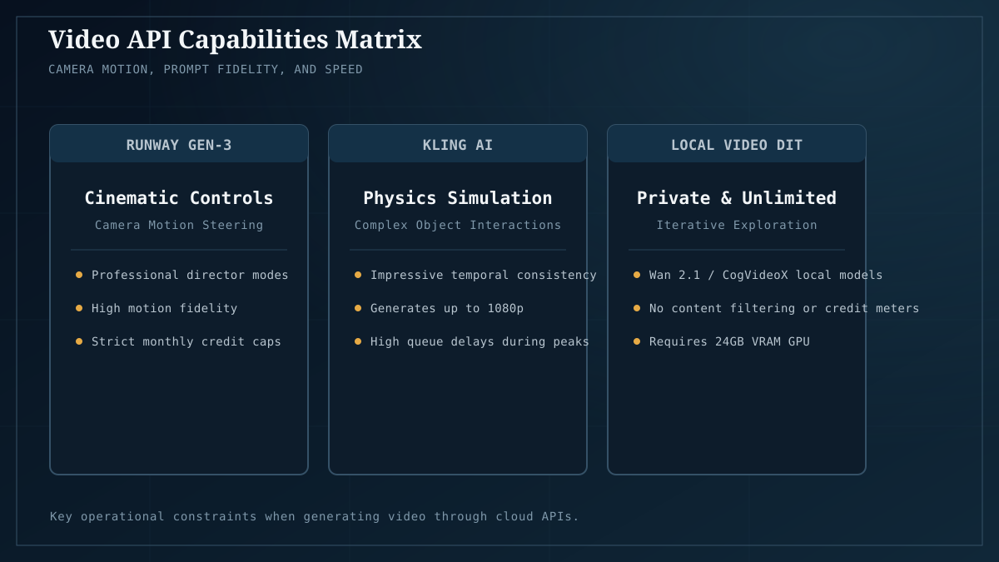Select the "Cinematic Controls" heading
The image size is (999, 562).
(x=179, y=197)
